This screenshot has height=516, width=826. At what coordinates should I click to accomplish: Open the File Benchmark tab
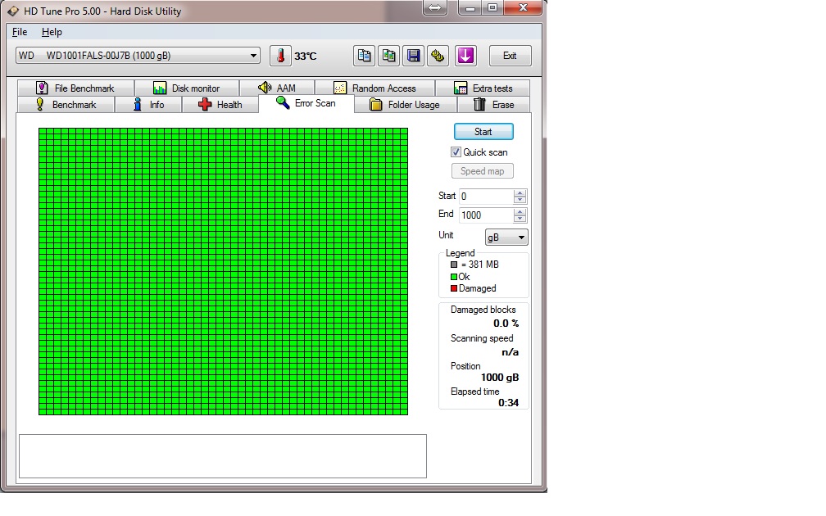point(75,88)
